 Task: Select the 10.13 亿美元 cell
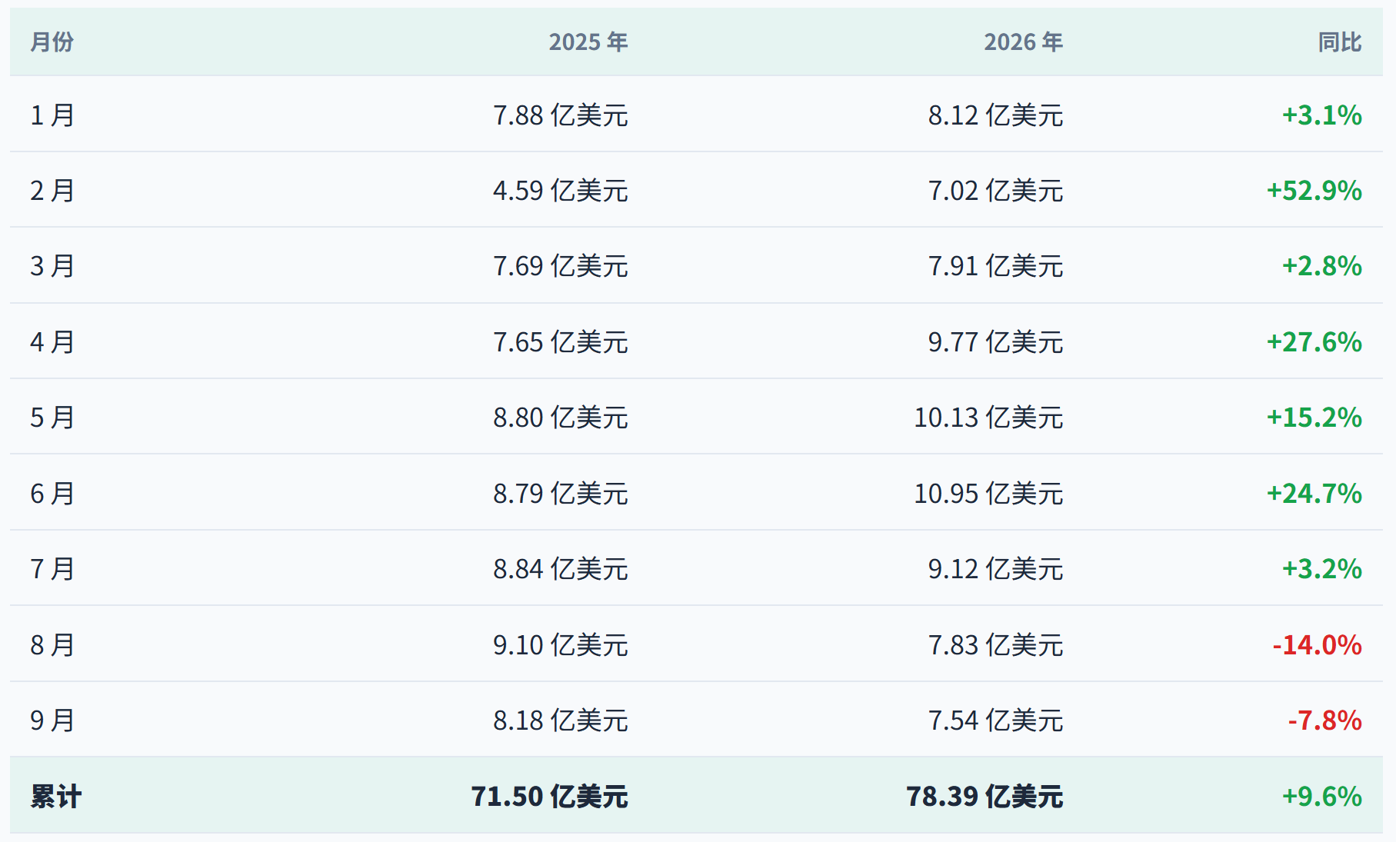989,418
